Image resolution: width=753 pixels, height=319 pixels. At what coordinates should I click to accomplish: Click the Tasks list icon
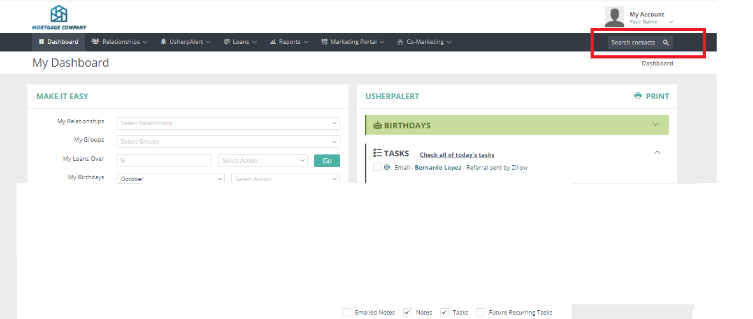pyautogui.click(x=377, y=153)
